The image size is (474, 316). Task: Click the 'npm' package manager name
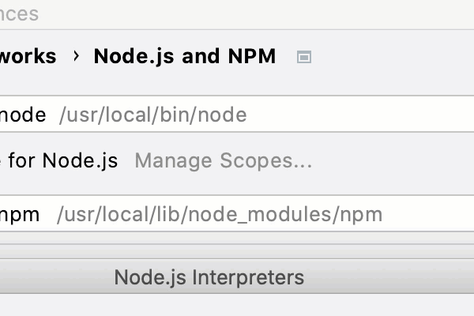click(x=20, y=214)
